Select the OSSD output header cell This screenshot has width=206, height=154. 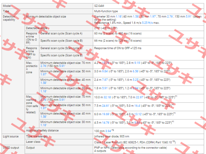[x=13, y=149]
